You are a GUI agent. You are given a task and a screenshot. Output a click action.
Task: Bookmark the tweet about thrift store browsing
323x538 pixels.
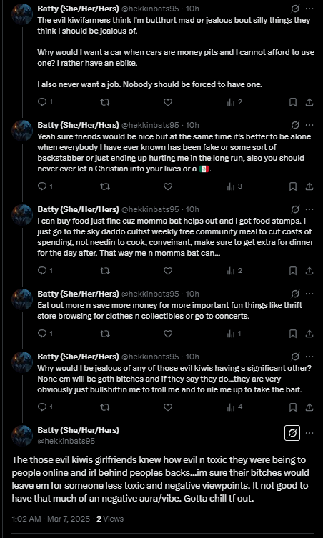pyautogui.click(x=293, y=334)
